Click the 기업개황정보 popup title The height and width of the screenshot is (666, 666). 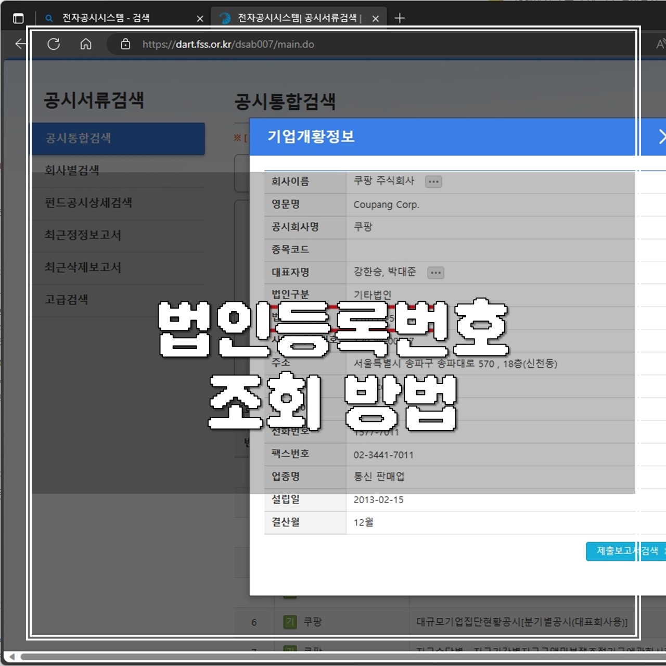coord(311,136)
